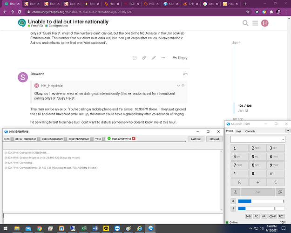This screenshot has width=291, height=233.
Task: Click the MicroSIP speaker mute icon
Action: pos(234,201)
